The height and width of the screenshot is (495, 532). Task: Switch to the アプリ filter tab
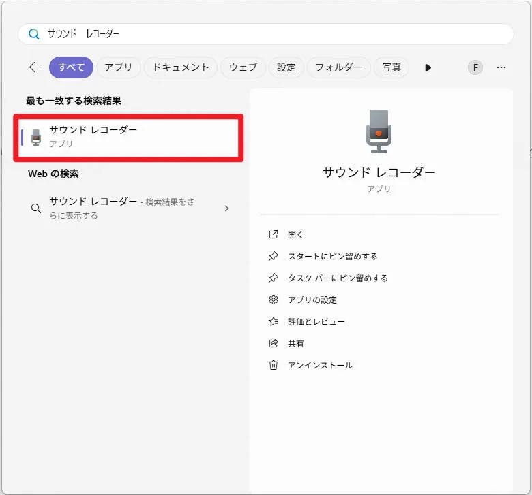[x=119, y=67]
